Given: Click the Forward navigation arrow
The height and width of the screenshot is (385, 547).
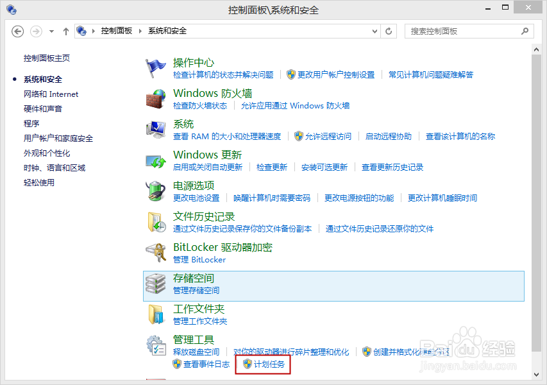Looking at the screenshot, I should (x=36, y=31).
